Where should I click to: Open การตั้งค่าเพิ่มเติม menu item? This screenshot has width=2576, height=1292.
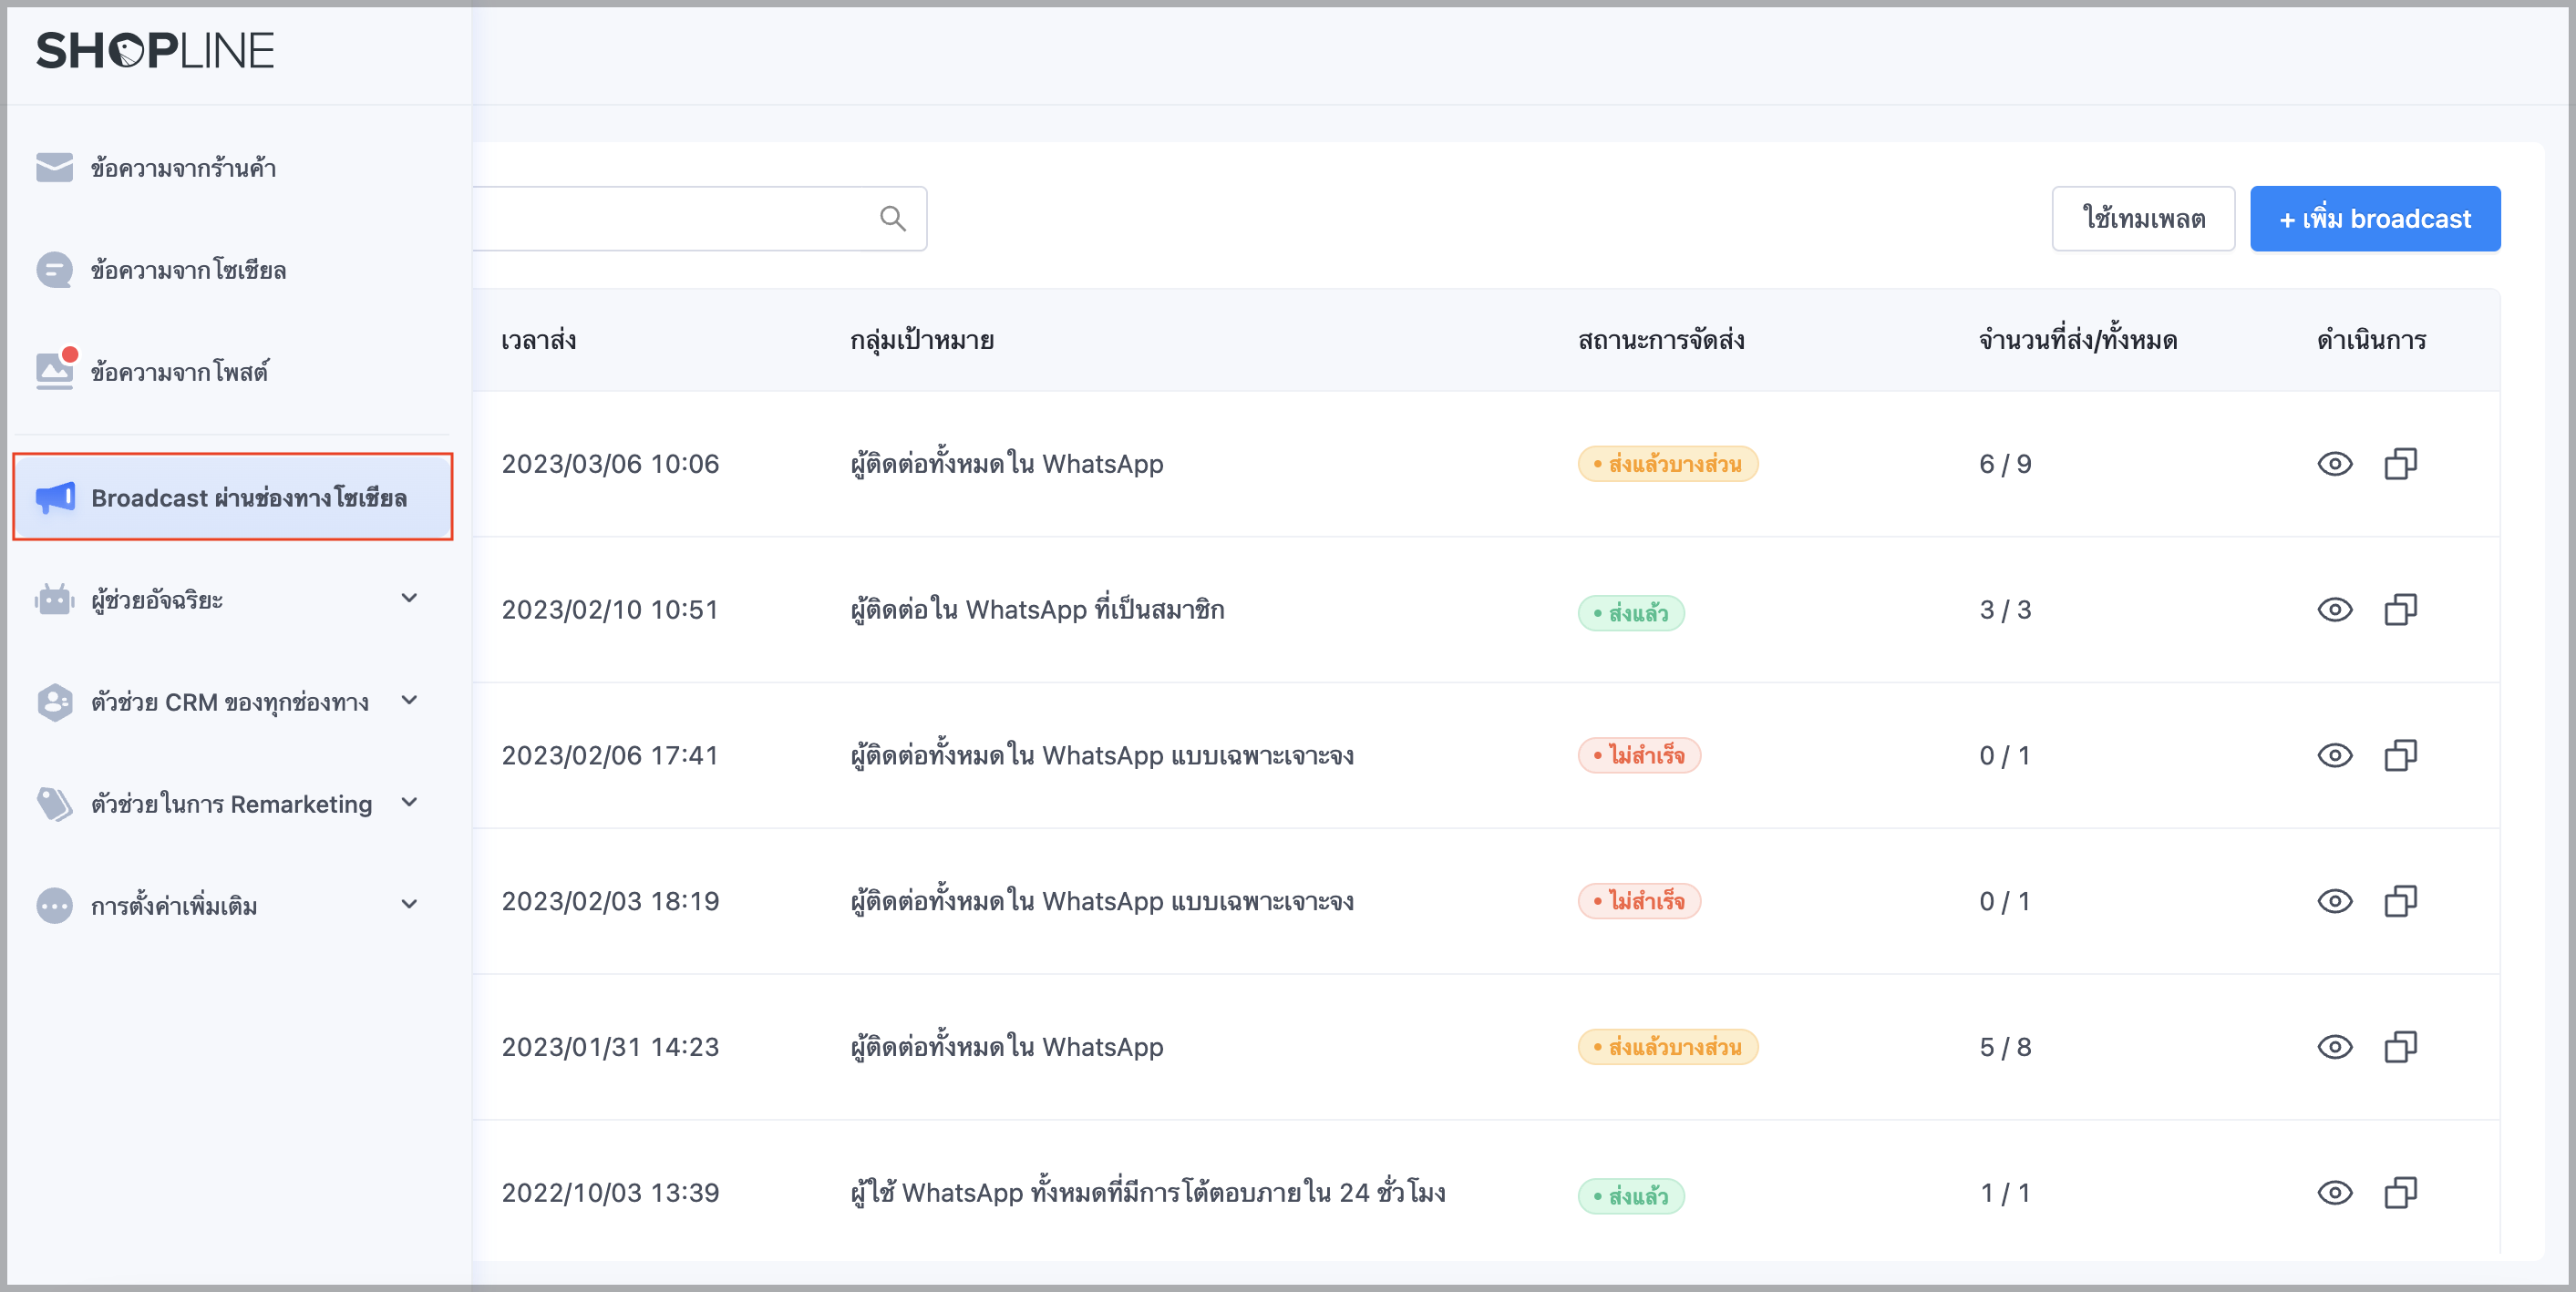point(232,906)
